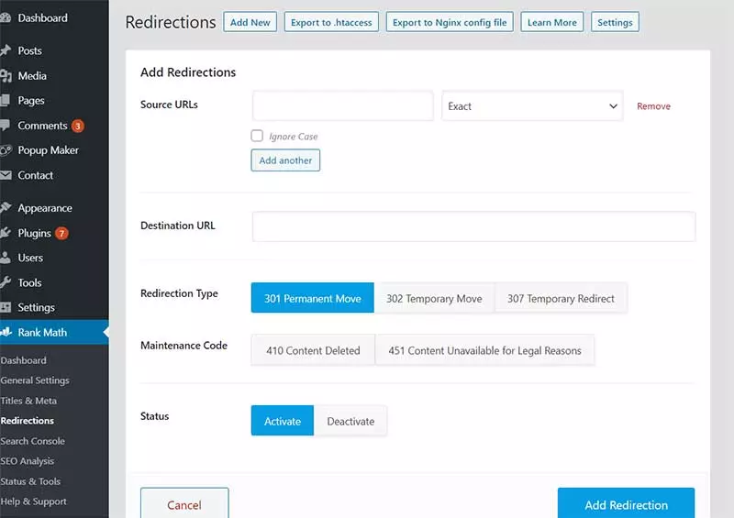Screen dimensions: 734x518
Task: Click the Contact envelope icon
Action: (6, 175)
